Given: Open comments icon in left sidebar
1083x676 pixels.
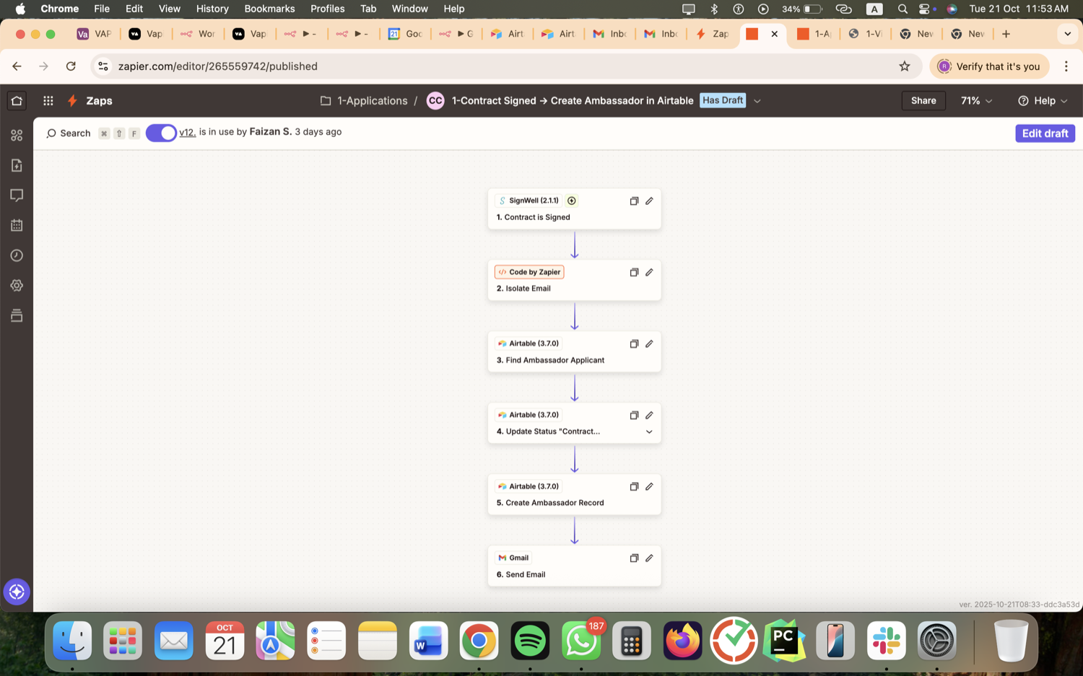Looking at the screenshot, I should point(17,196).
